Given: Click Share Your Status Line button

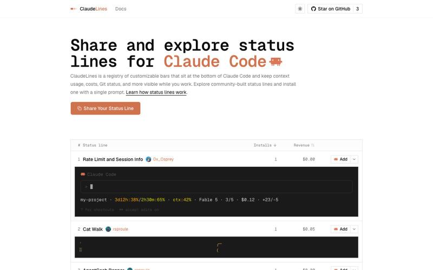Looking at the screenshot, I should tap(106, 109).
